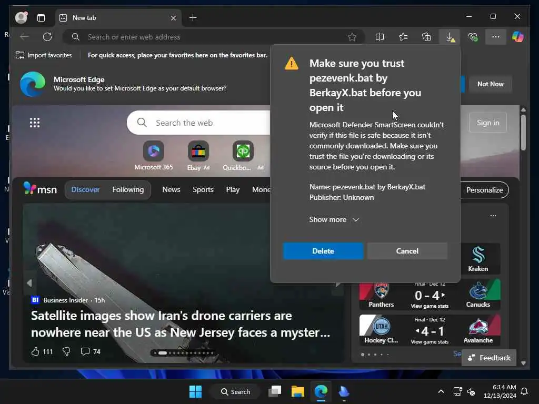The image size is (539, 404).
Task: Click Not Now on default browser prompt
Action: (x=490, y=84)
